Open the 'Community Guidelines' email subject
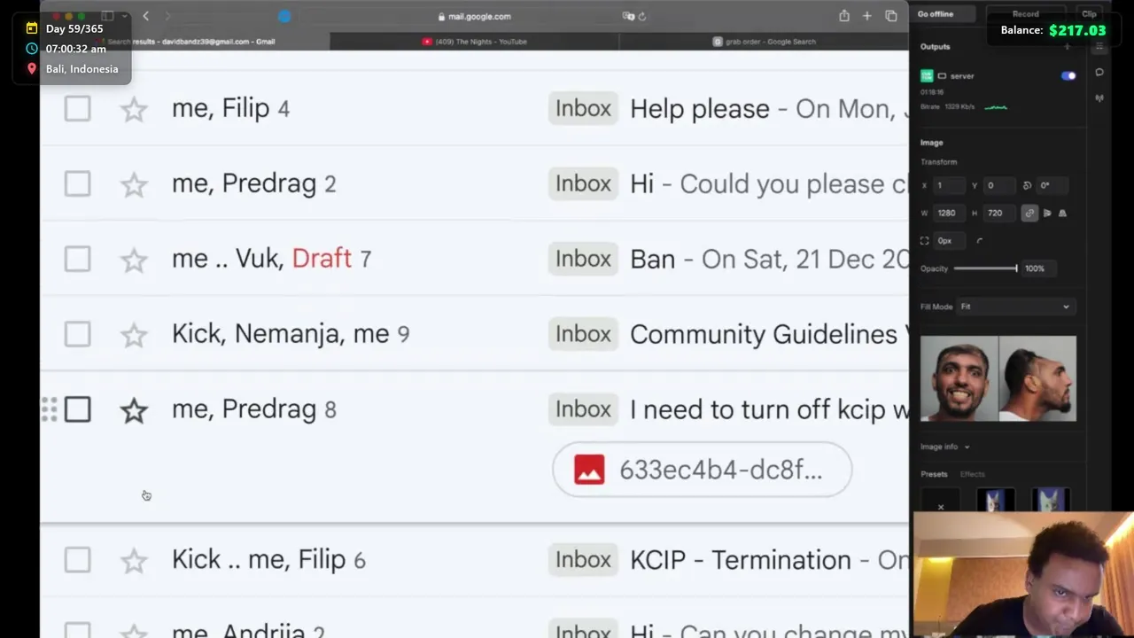This screenshot has height=638, width=1134. pos(764,334)
